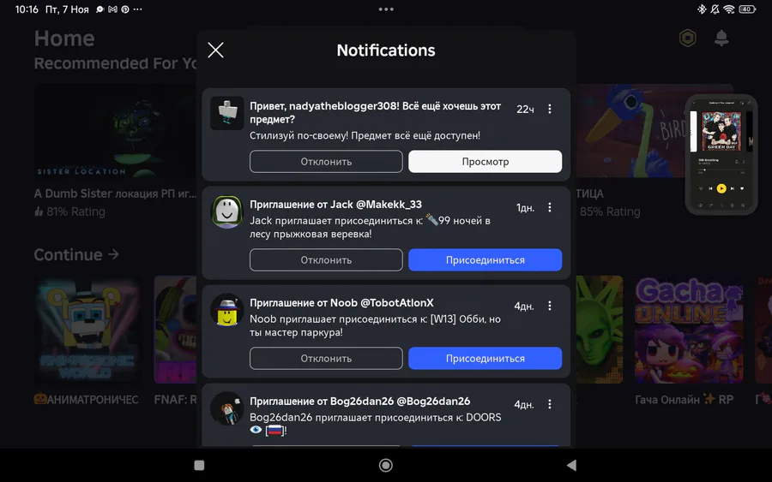Viewport: 772px width, 482px height.
Task: Open options menu for Bog26dan26 invite
Action: tap(550, 404)
